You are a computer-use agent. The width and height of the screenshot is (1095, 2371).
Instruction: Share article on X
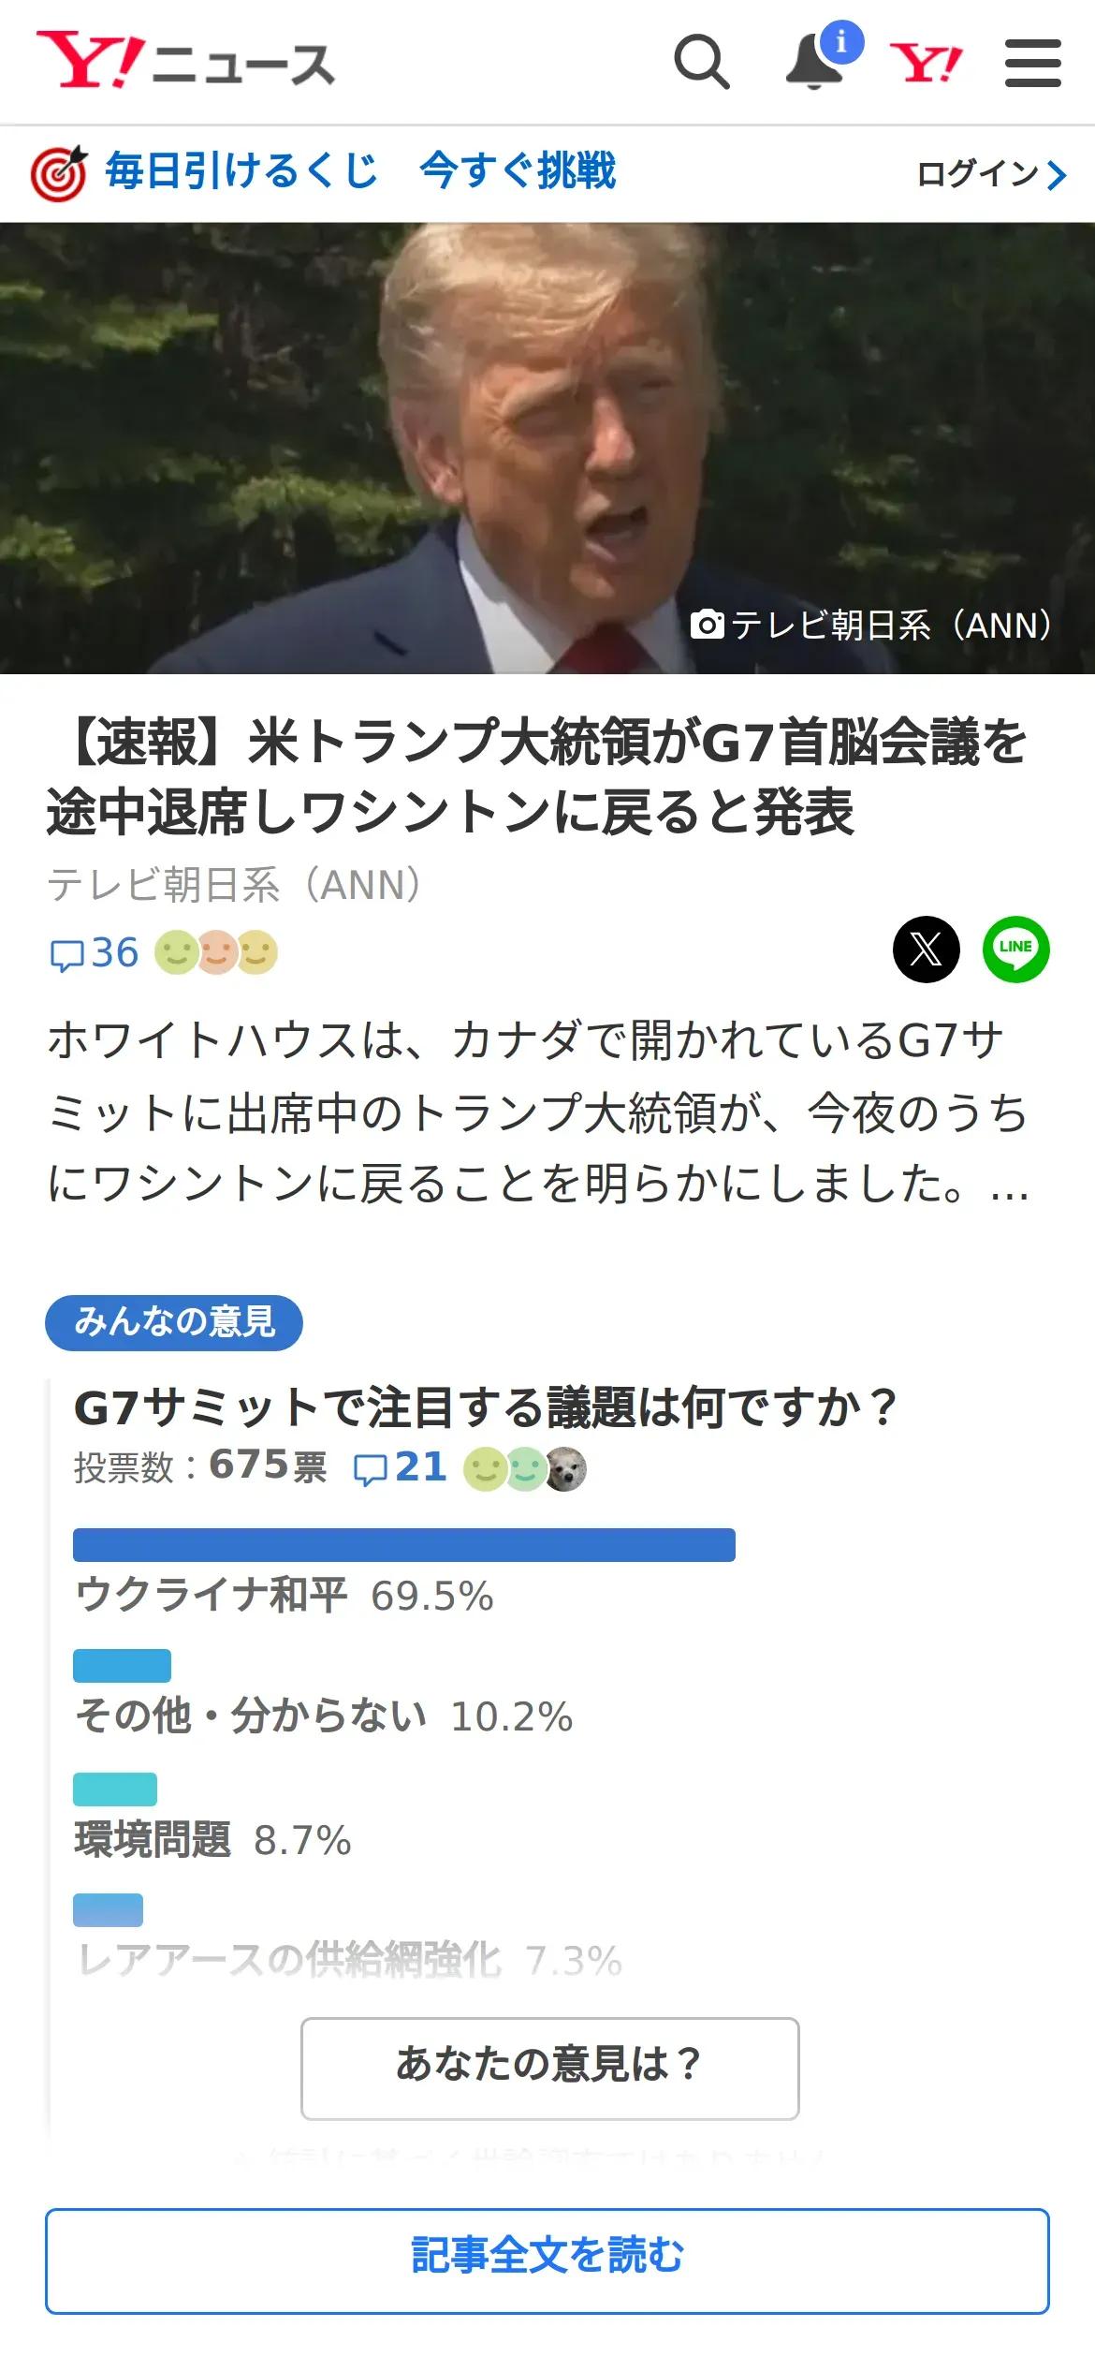point(926,949)
